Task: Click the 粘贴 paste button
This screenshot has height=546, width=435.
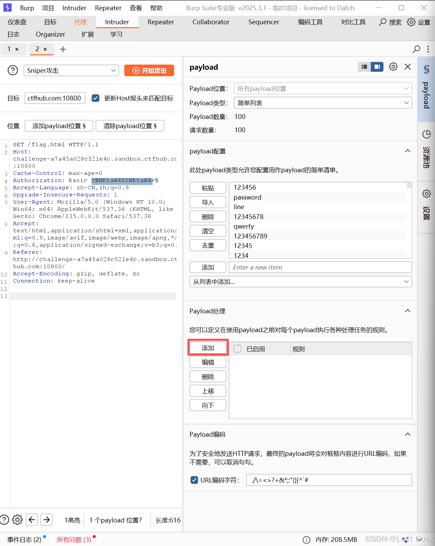Action: tap(208, 188)
